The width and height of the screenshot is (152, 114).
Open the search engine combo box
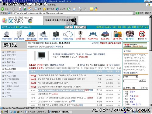click(131, 77)
